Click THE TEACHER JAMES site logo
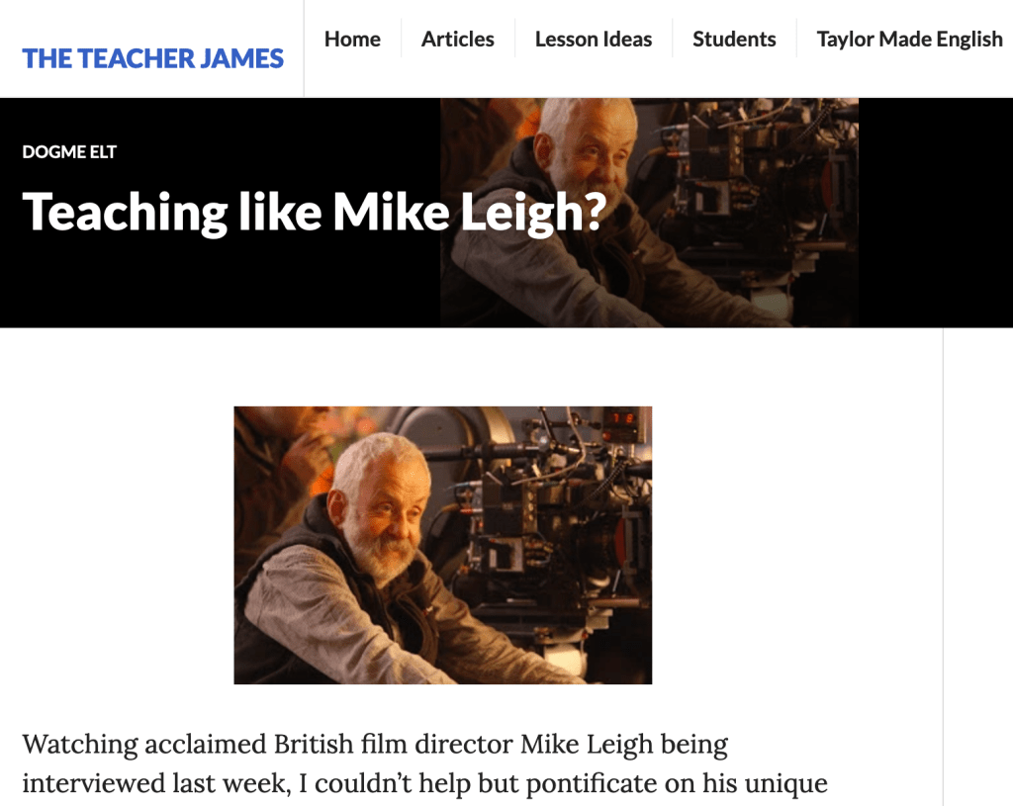1013x806 pixels. [153, 58]
